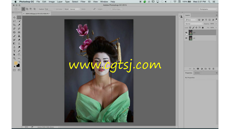Choose Add to selection mode
This screenshot has height=129, width=230.
[x=27, y=9]
